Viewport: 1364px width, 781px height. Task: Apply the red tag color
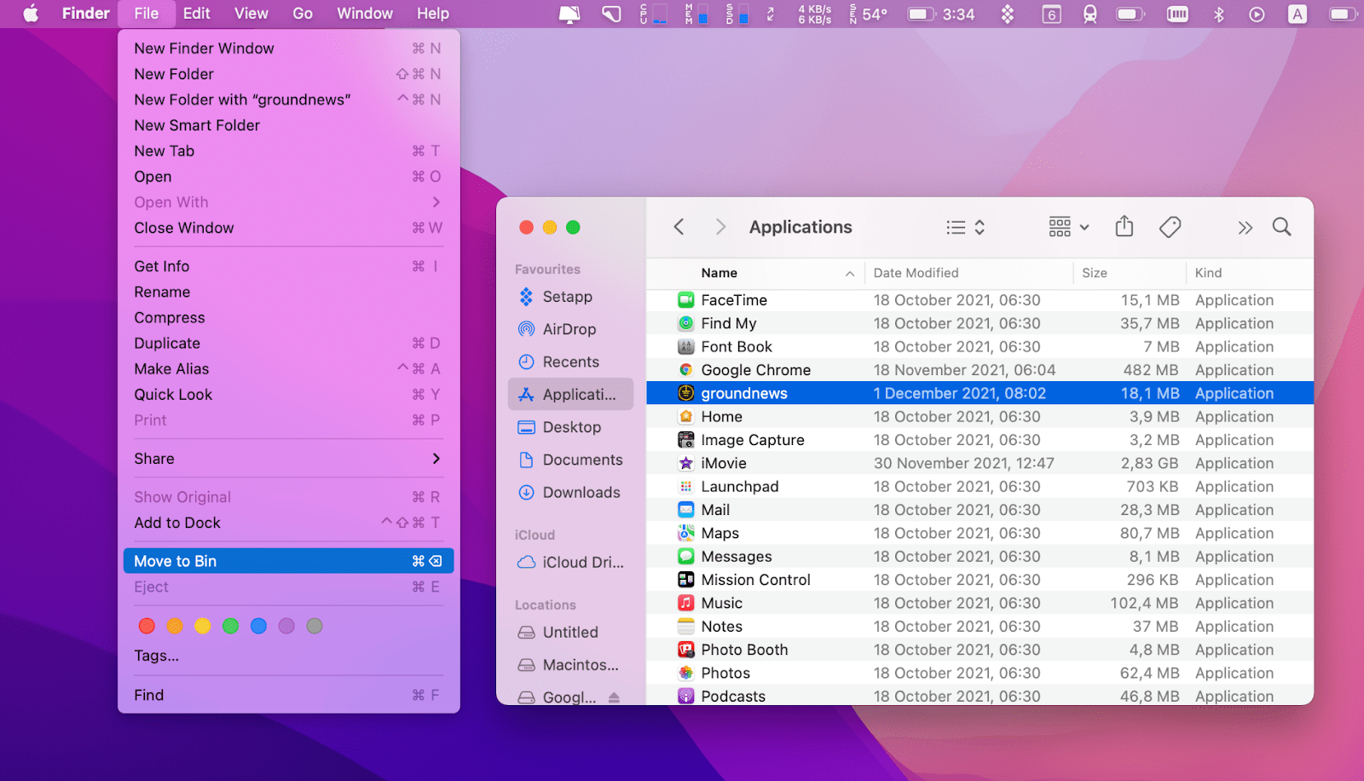pyautogui.click(x=147, y=626)
